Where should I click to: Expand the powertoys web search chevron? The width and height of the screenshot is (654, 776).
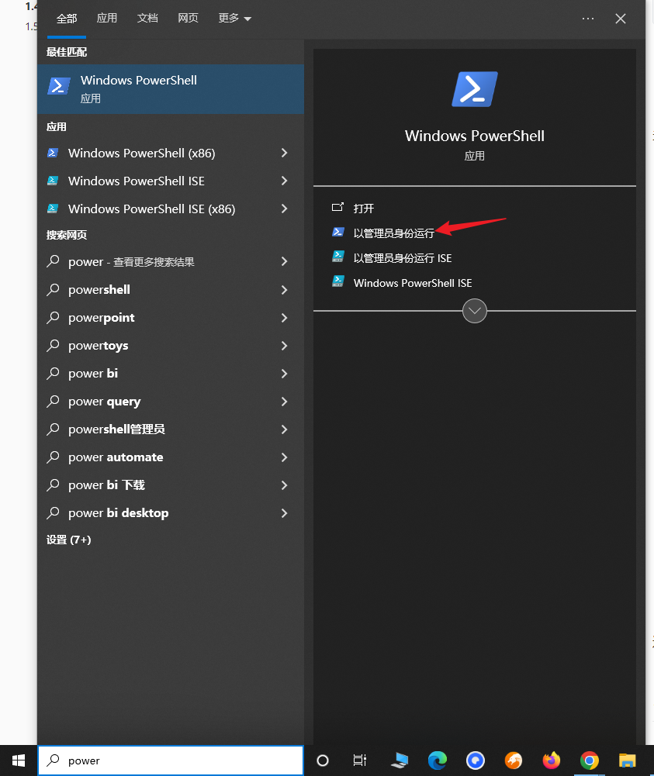tap(284, 346)
